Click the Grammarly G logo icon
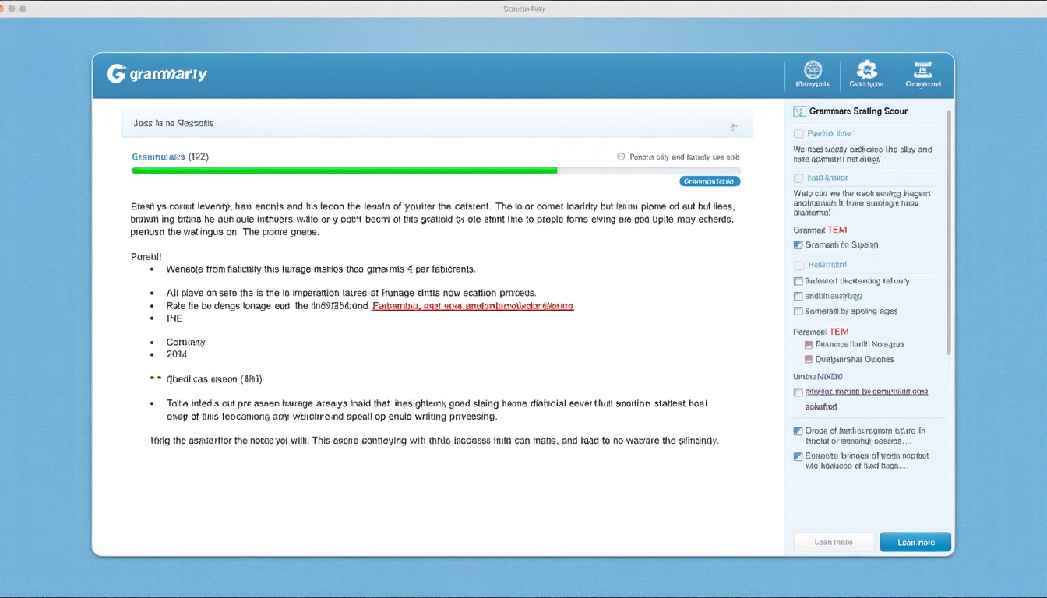 pos(116,74)
